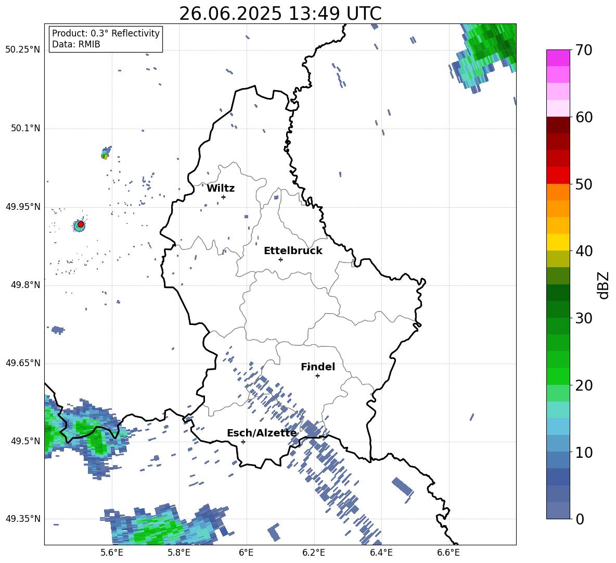616x563 pixels.
Task: Click the 49.65°N latitude label
Action: pyautogui.click(x=22, y=363)
